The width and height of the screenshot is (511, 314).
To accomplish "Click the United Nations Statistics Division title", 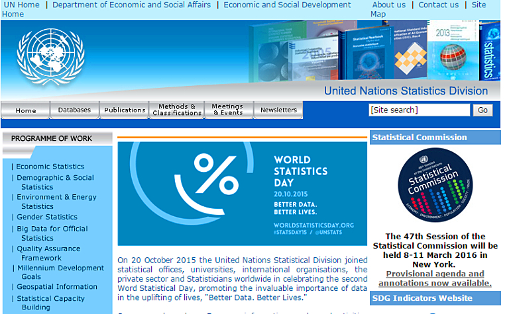I will (406, 91).
